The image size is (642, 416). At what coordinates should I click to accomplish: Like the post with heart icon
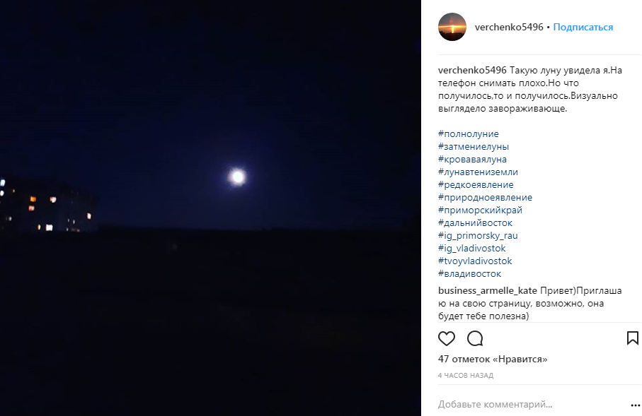click(x=447, y=338)
